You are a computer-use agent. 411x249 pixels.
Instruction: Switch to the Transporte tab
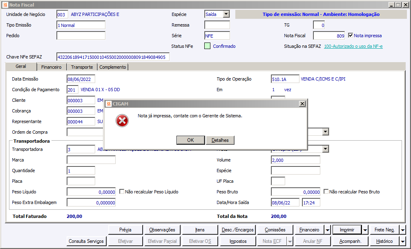pyautogui.click(x=82, y=67)
